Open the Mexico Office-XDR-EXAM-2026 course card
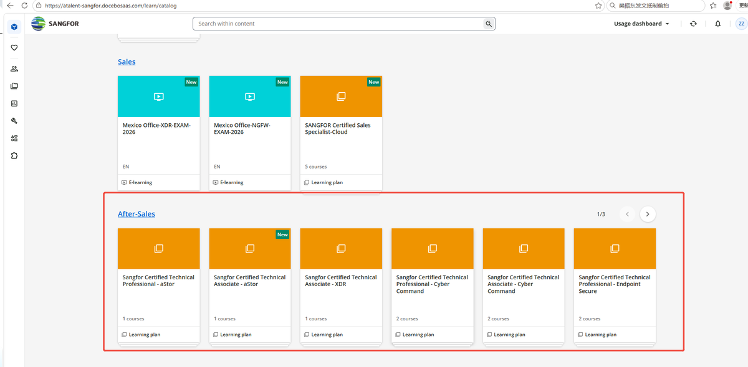The image size is (748, 367). 159,133
